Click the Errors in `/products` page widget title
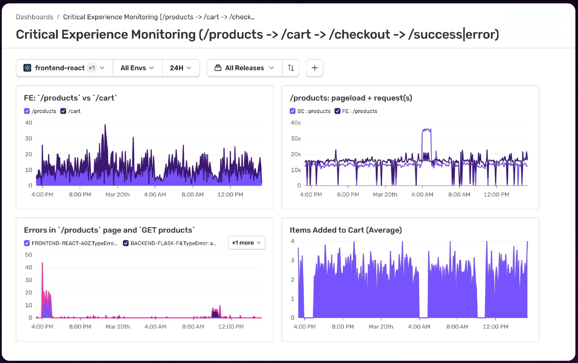The image size is (578, 363). click(110, 230)
